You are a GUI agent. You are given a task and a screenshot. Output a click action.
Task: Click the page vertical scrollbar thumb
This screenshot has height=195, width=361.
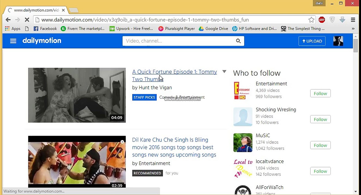(x=356, y=45)
